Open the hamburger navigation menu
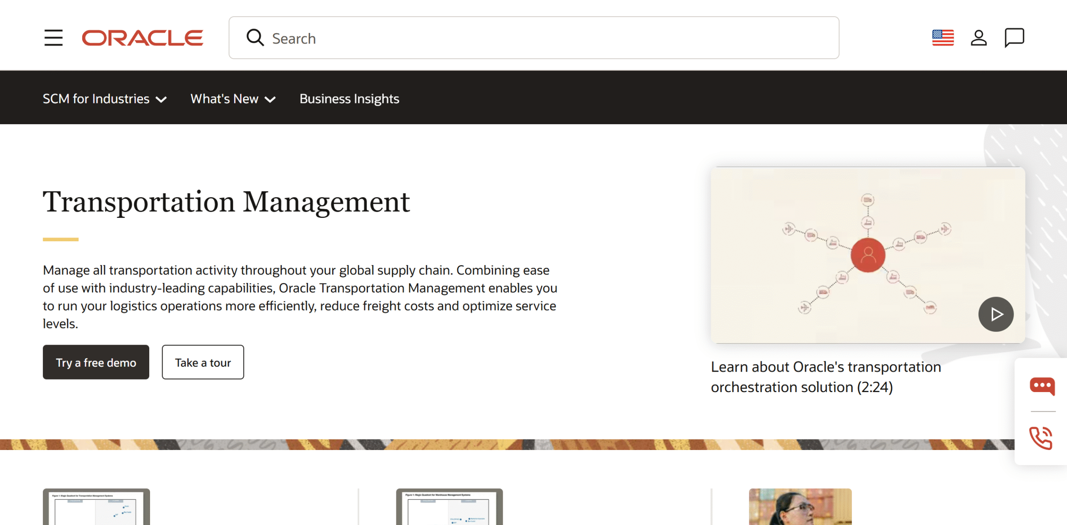The image size is (1067, 525). coord(53,38)
